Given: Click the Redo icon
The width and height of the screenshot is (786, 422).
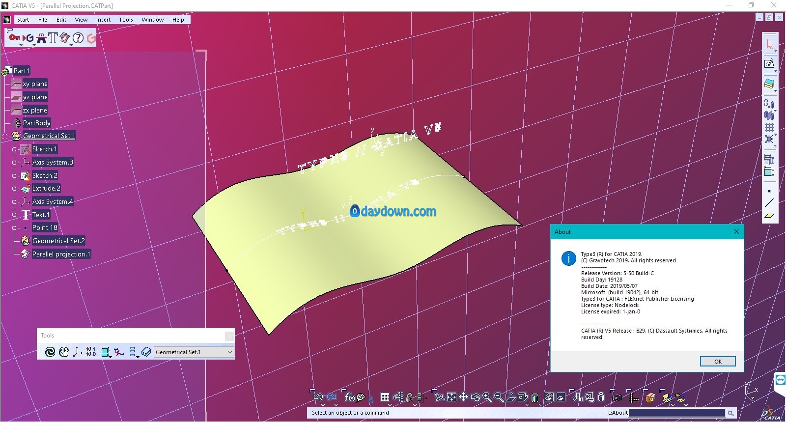Looking at the screenshot, I should click(332, 397).
